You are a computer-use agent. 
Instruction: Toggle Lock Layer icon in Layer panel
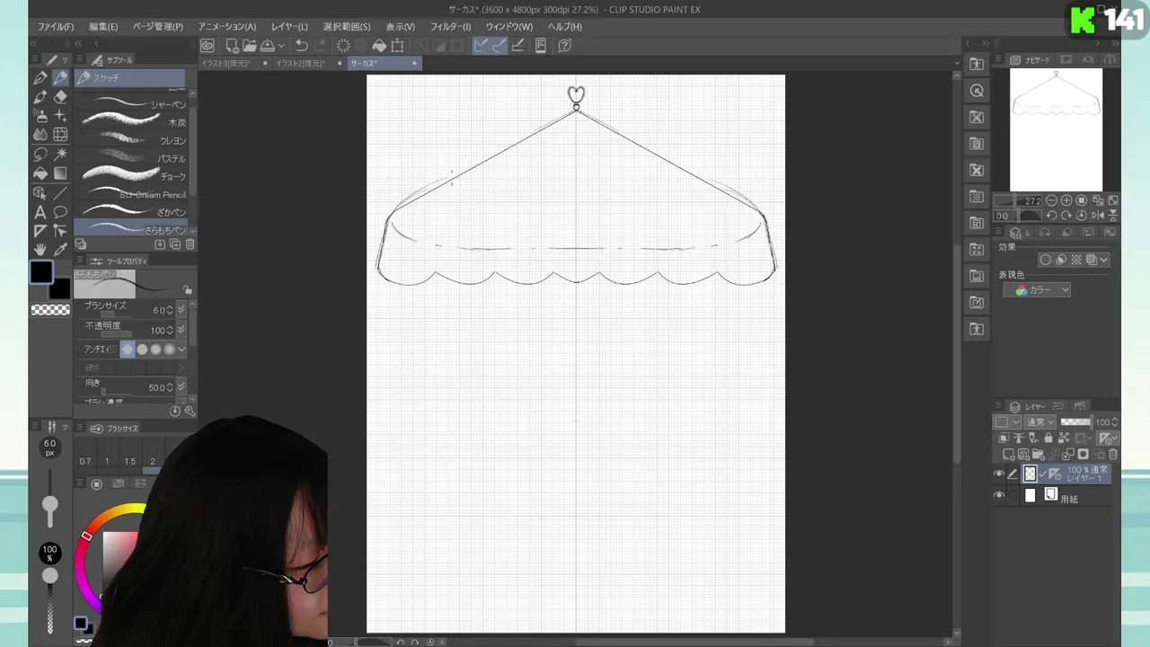pos(1048,439)
